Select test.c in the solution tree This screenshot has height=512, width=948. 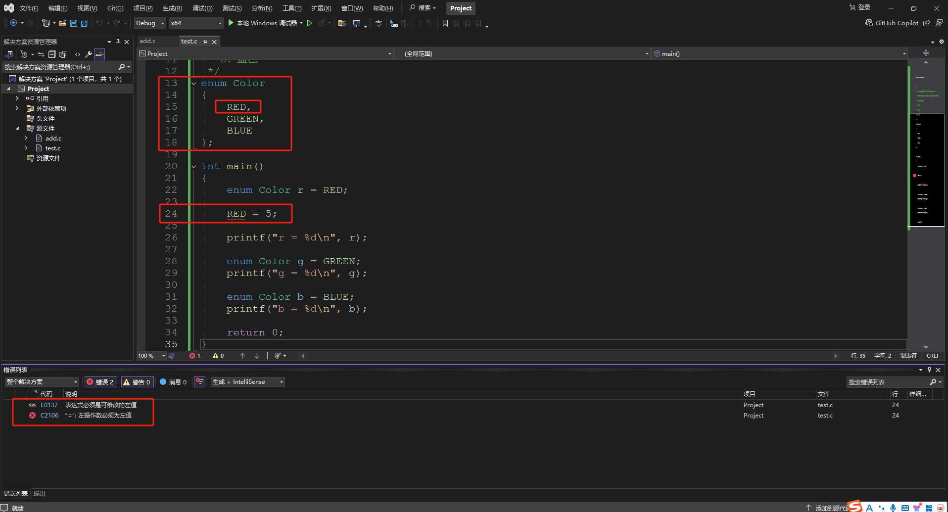click(x=53, y=148)
